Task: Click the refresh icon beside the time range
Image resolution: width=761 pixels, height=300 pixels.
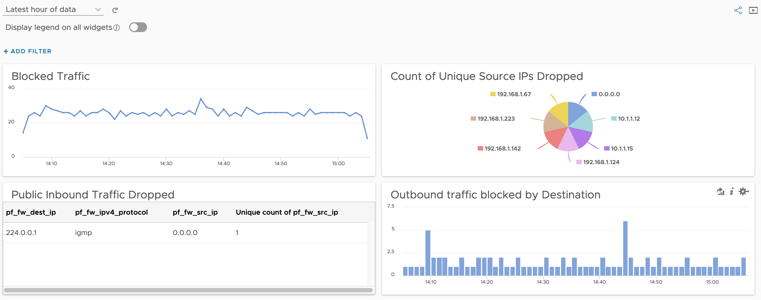Action: [x=115, y=10]
